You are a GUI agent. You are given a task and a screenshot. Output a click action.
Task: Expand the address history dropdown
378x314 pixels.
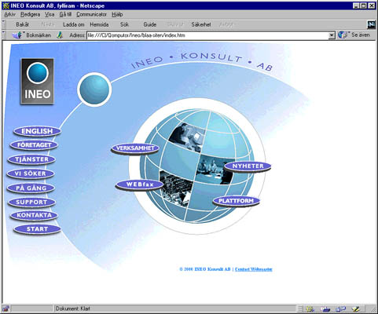[x=332, y=35]
